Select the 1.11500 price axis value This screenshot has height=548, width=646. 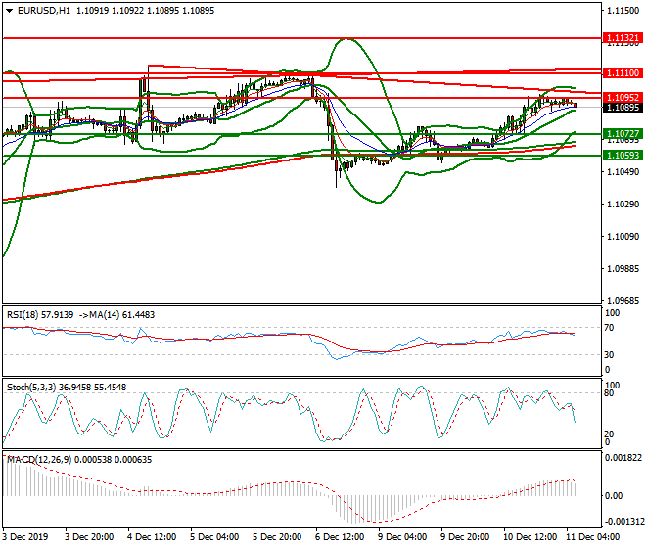tap(623, 11)
